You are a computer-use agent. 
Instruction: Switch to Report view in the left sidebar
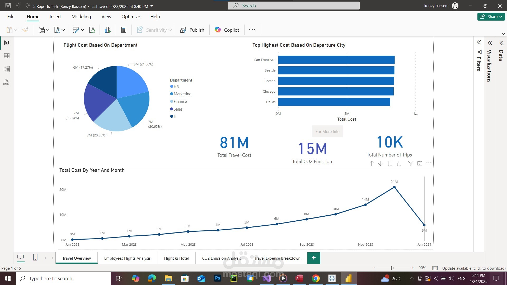7,43
